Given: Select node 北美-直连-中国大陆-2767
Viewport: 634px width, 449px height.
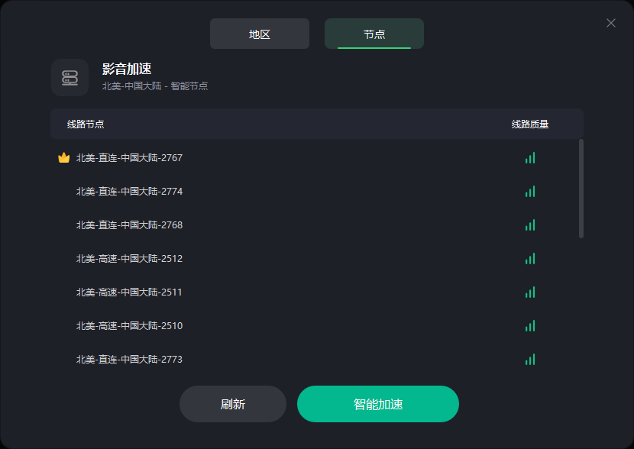Looking at the screenshot, I should coord(129,158).
